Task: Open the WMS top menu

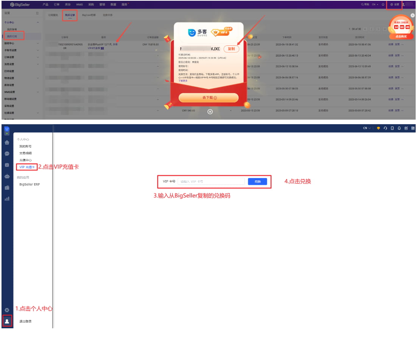Action: point(79,5)
